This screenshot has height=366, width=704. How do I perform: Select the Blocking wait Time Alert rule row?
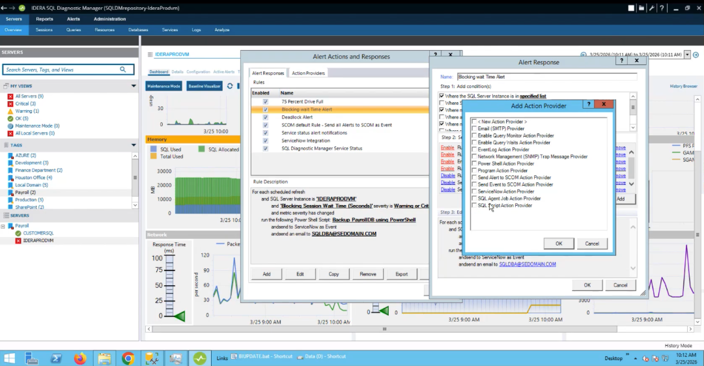340,109
